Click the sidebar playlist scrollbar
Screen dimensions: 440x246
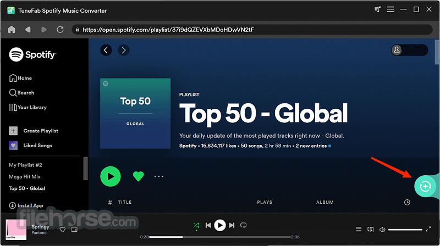(86, 169)
